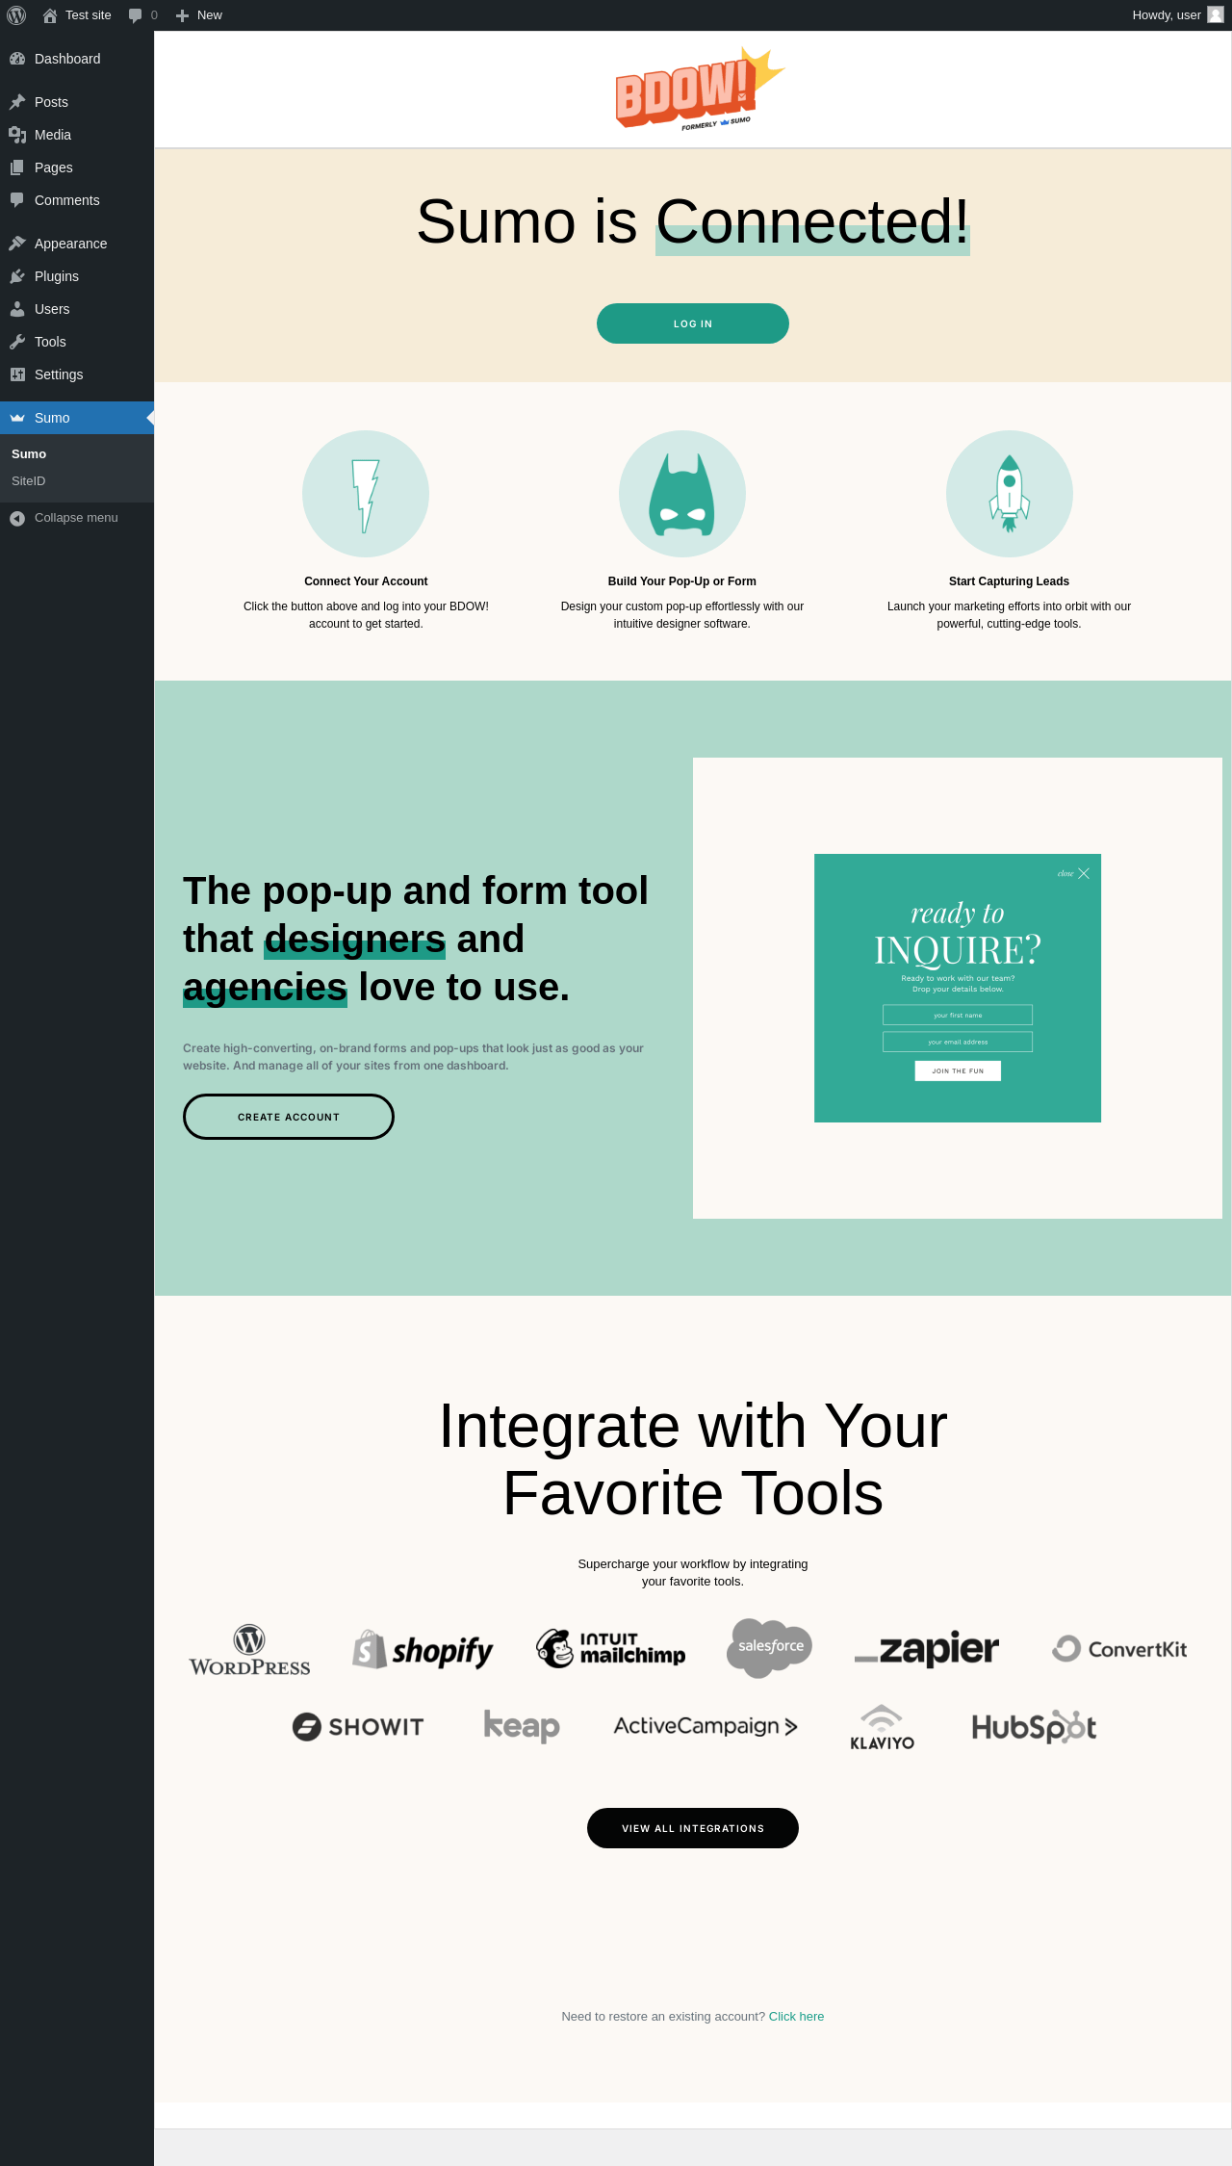The height and width of the screenshot is (2166, 1232).
Task: Open the Appearance menu
Action: click(x=77, y=244)
